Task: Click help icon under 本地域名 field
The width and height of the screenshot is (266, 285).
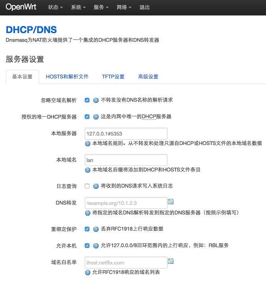Action: 87,170
